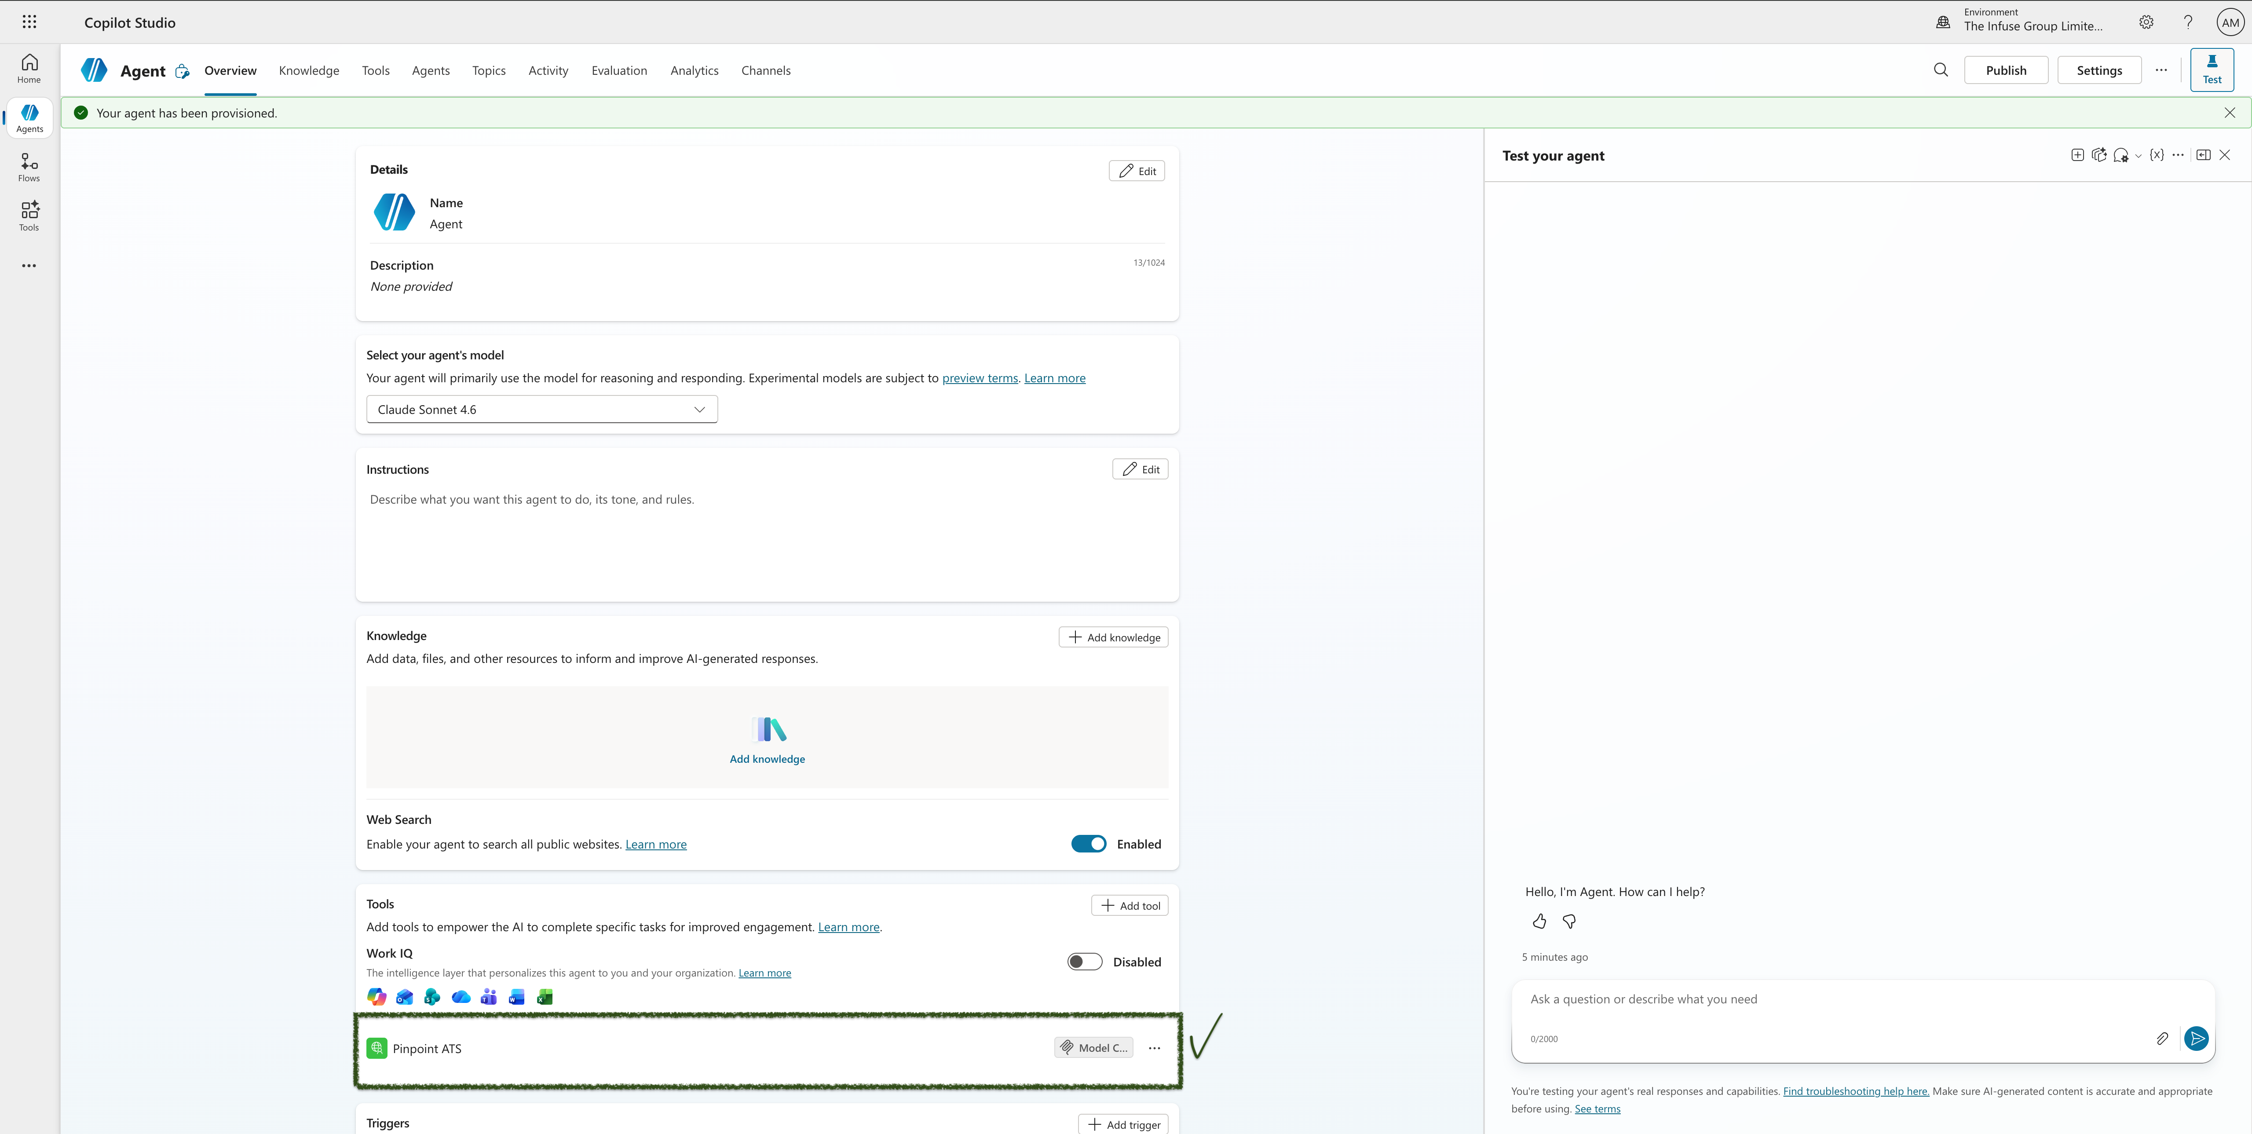Open Learn more link beside preview terms
The height and width of the screenshot is (1134, 2252).
click(x=1054, y=379)
